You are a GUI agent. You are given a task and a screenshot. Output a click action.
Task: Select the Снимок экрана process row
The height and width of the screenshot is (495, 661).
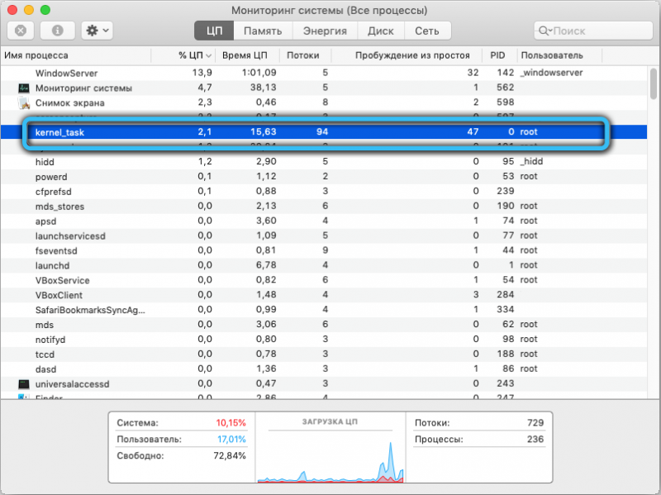point(324,102)
